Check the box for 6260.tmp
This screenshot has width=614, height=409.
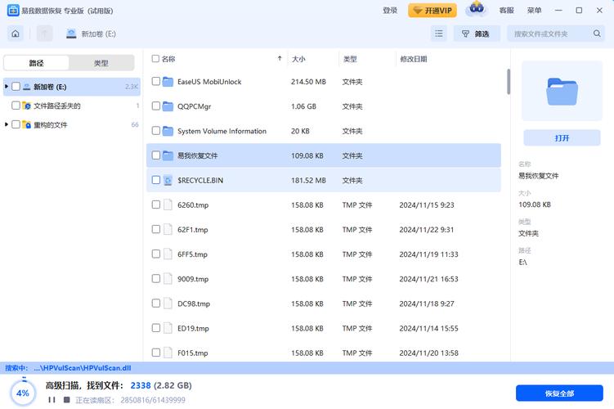point(155,205)
